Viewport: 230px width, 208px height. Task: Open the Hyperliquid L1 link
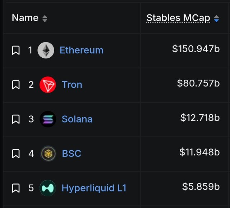coord(94,188)
